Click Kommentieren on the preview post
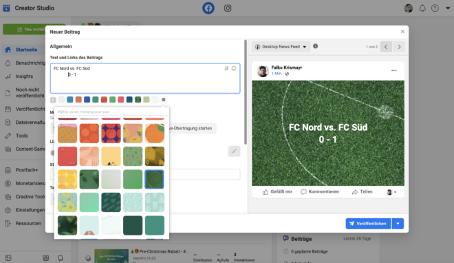 320,192
